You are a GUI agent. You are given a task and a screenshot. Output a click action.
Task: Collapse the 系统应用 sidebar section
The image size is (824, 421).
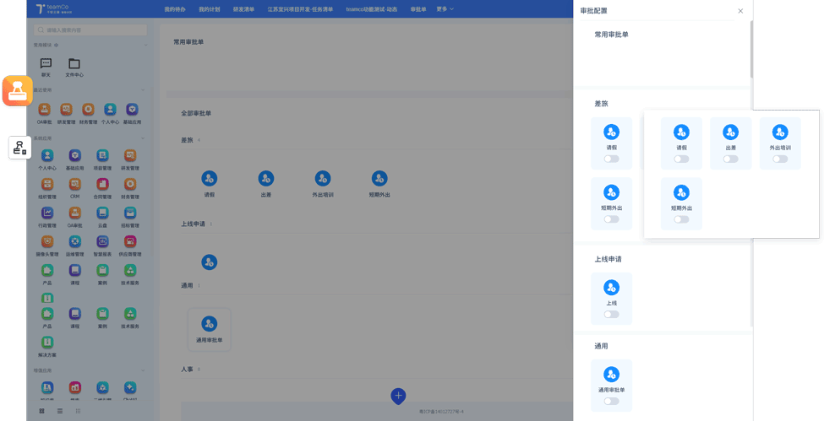tap(143, 138)
